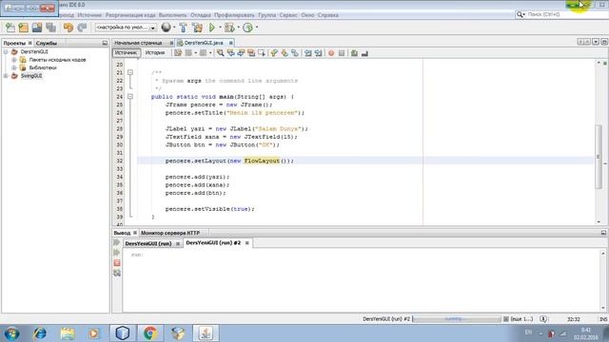The height and width of the screenshot is (342, 609).
Task: Switch to the Службы tab
Action: tap(47, 43)
